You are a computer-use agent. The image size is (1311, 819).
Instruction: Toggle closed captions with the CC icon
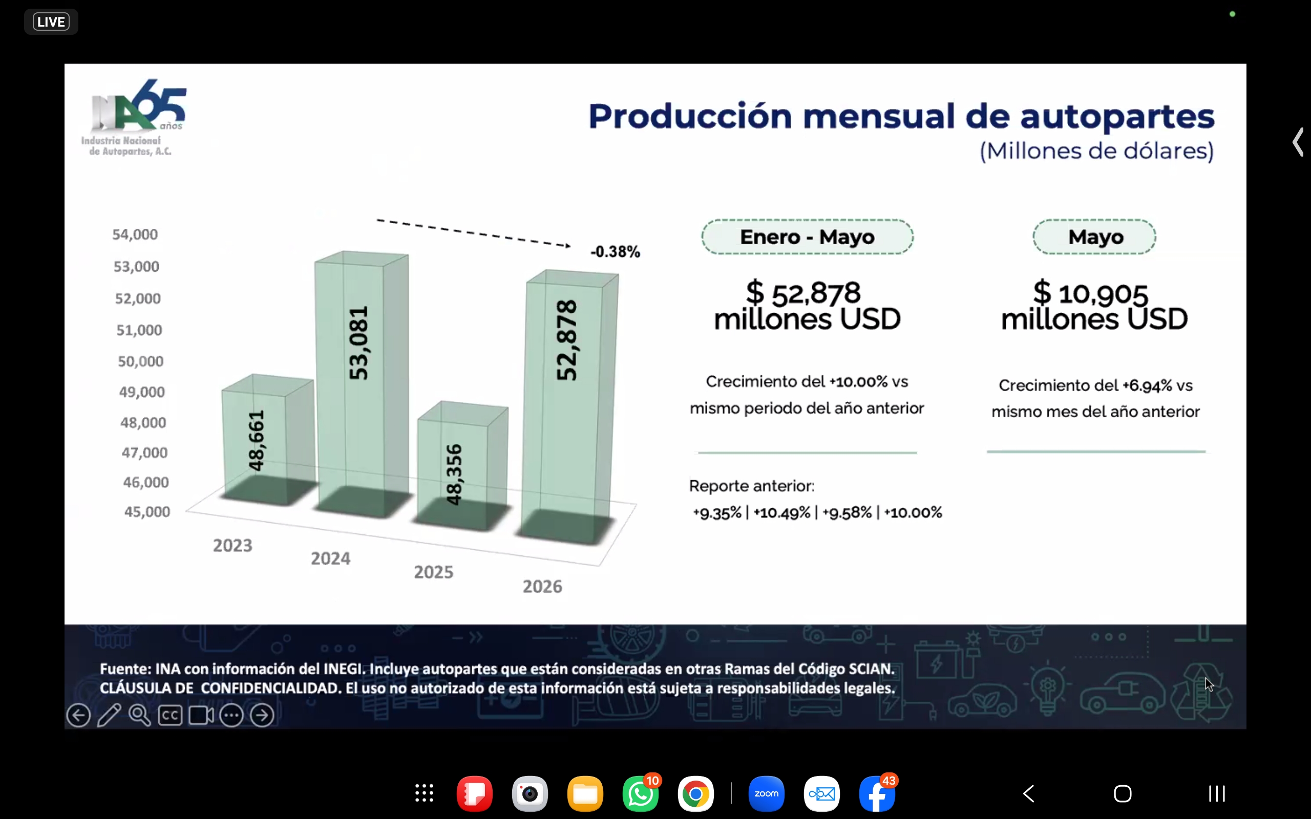coord(170,716)
